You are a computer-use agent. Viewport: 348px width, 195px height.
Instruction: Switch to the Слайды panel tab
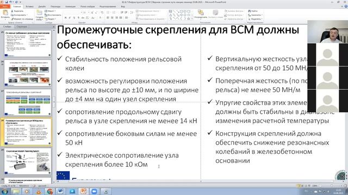pyautogui.click(x=7, y=27)
